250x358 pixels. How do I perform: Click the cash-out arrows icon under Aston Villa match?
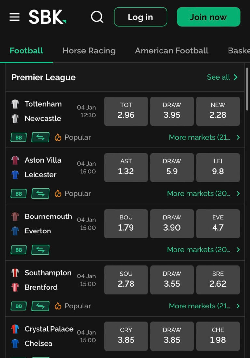tap(40, 193)
